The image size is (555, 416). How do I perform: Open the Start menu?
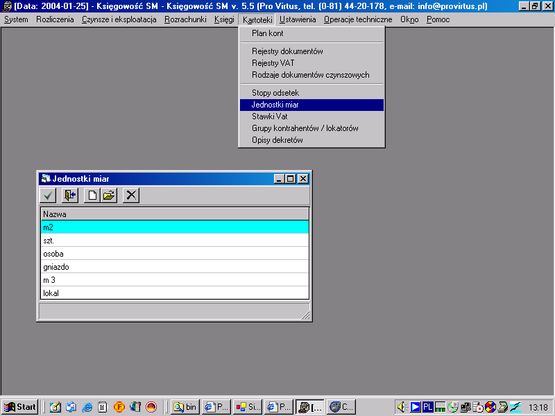[x=20, y=407]
